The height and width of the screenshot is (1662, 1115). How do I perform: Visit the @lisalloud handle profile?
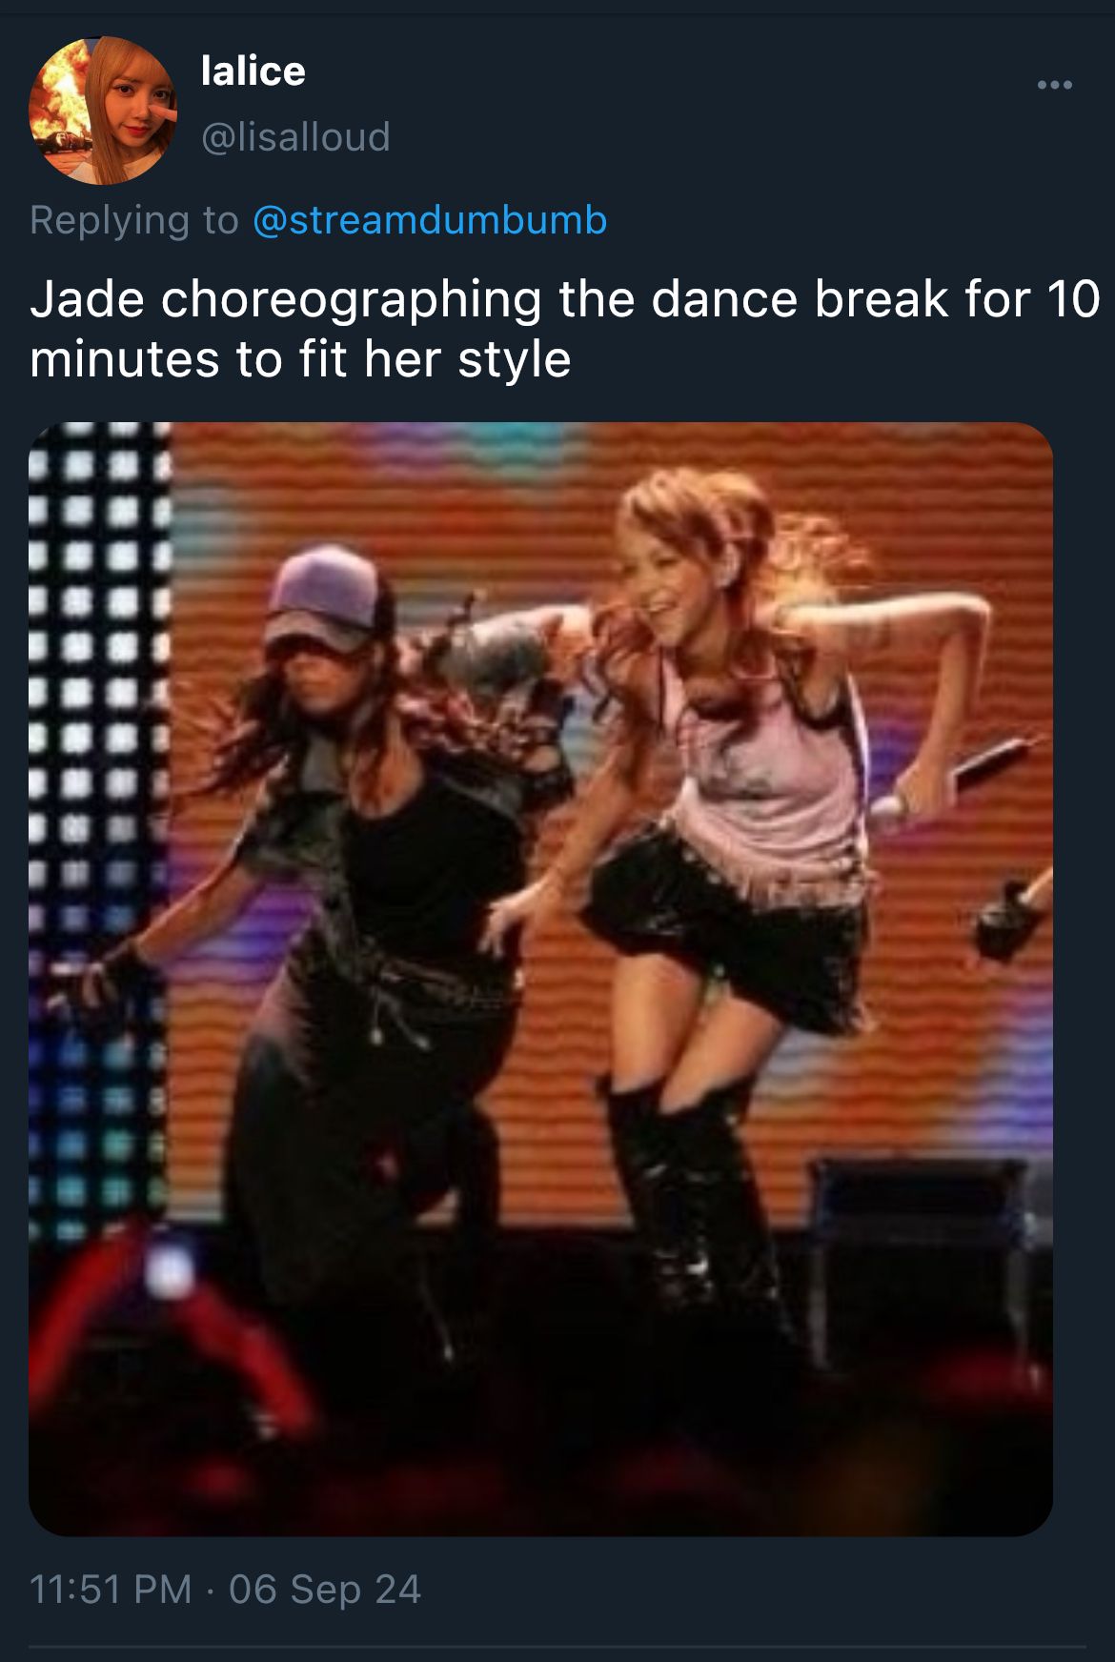click(295, 136)
